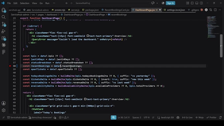The image size is (224, 126).
Task: Click the red bug icon in editor actions
Action: [202, 10]
